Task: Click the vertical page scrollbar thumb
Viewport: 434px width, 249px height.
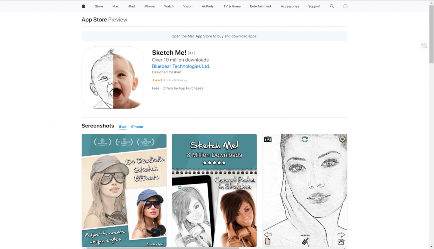Action: tap(431, 34)
